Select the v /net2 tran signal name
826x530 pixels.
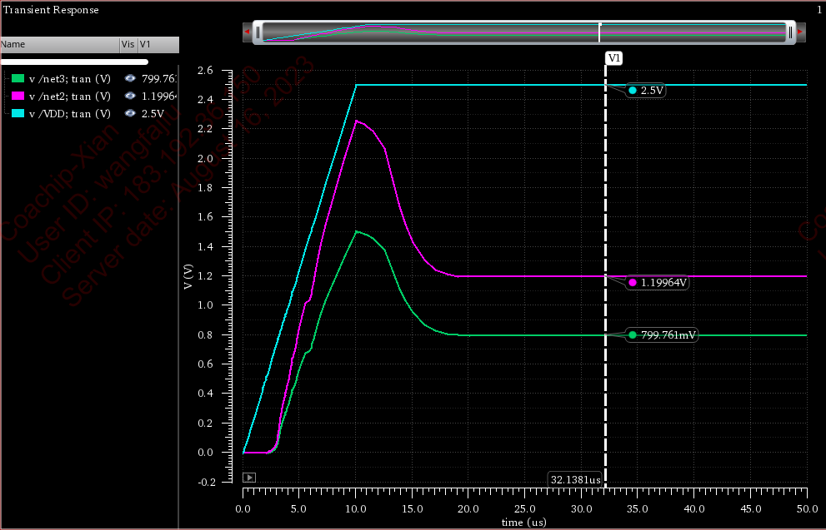point(69,97)
